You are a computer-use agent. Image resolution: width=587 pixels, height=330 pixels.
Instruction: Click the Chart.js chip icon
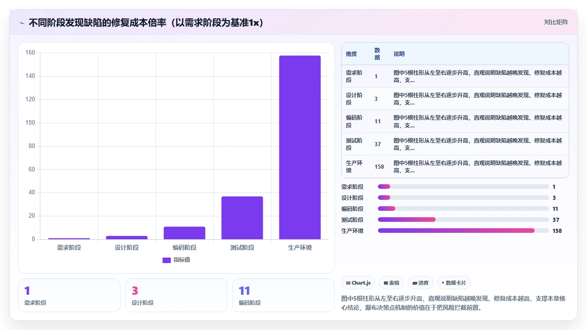pos(349,283)
